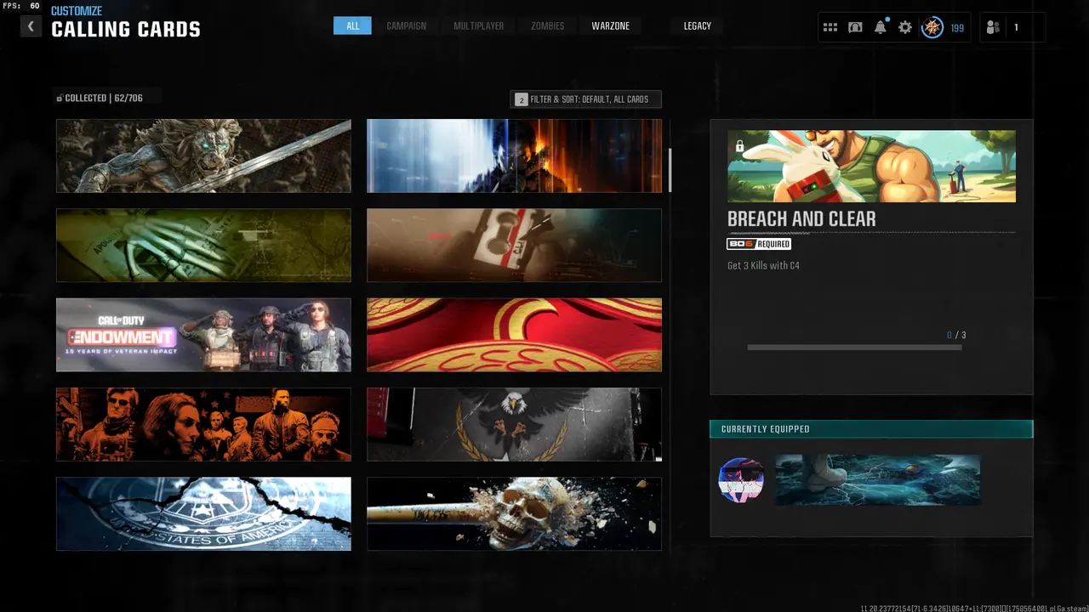Screen dimensions: 1089x612
Task: Select the equipped emblem icon
Action: [741, 479]
